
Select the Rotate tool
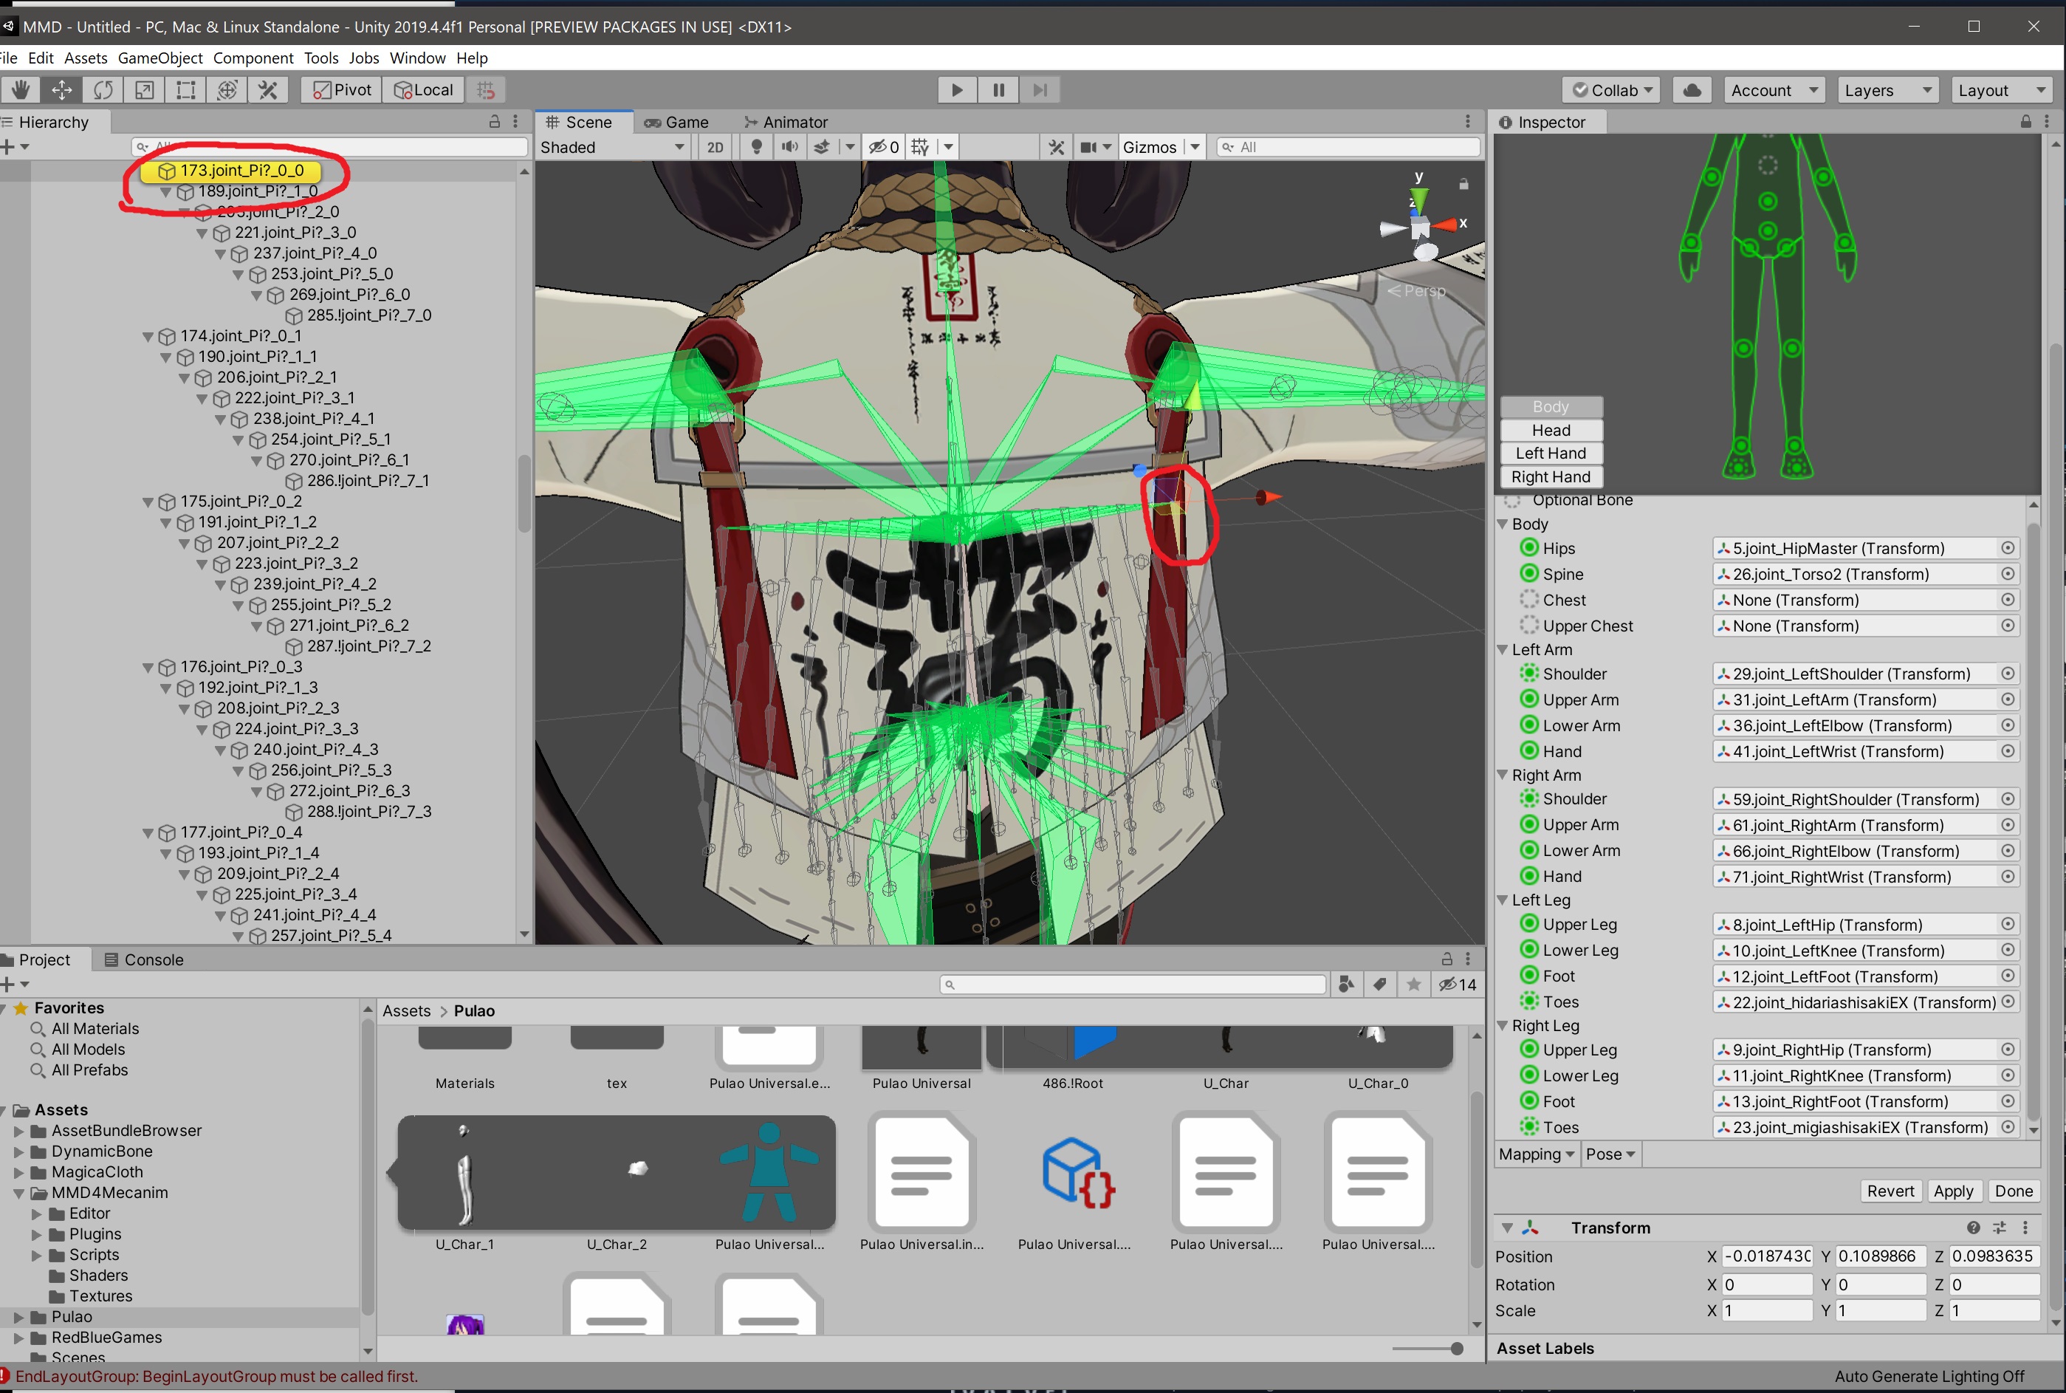coord(103,89)
